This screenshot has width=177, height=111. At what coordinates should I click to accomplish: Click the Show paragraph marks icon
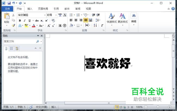[x=102, y=25]
